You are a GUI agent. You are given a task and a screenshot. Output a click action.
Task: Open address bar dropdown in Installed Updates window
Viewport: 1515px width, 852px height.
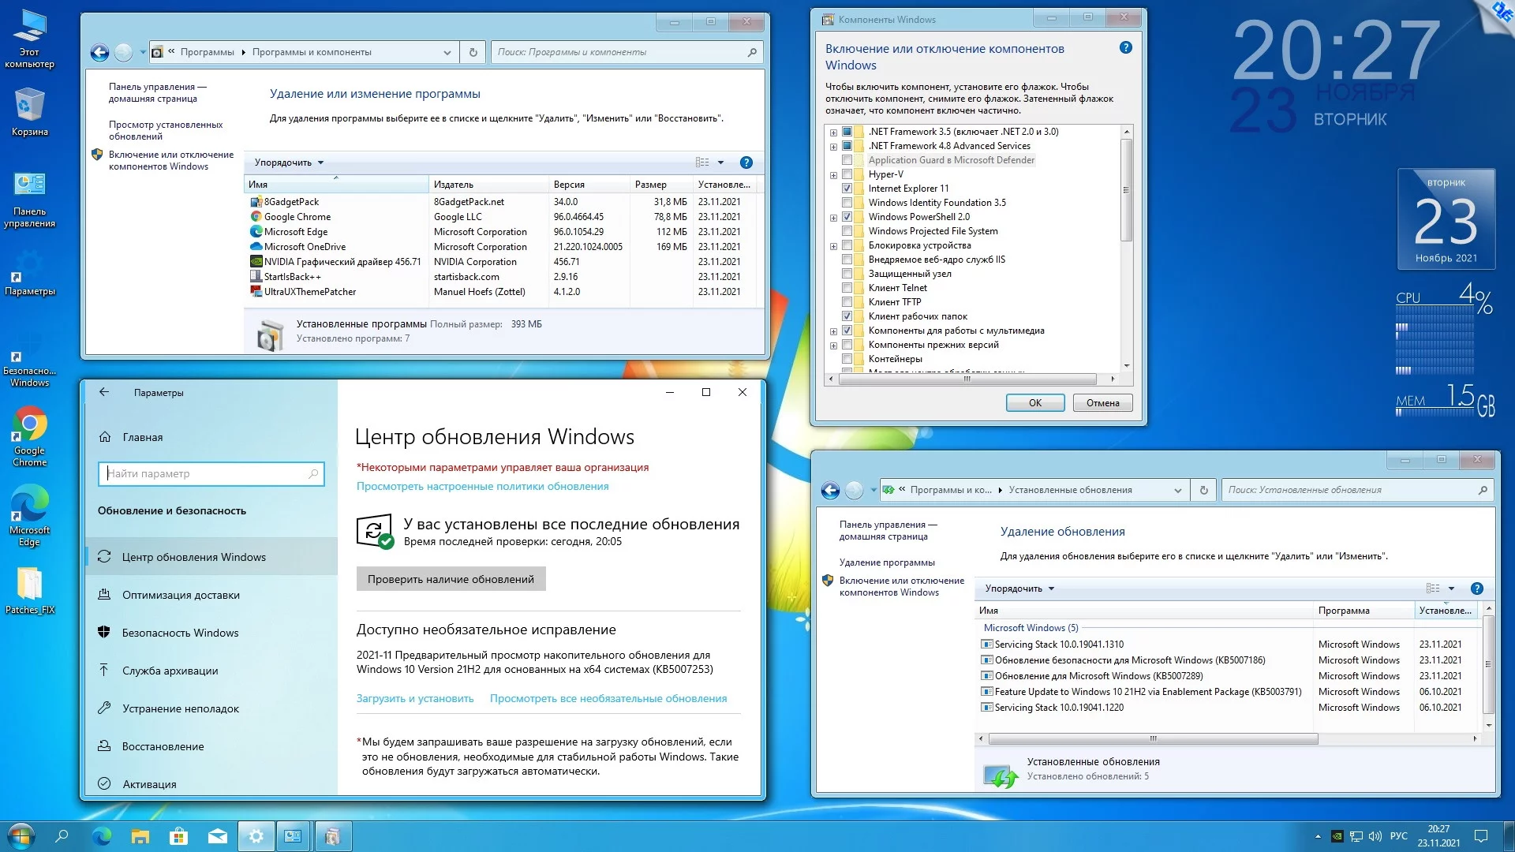pos(1178,490)
